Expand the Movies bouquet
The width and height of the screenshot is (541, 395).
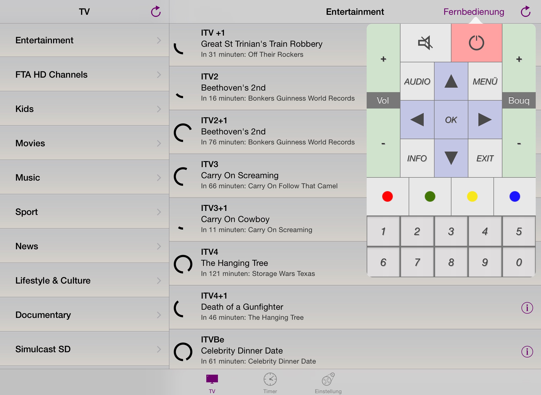tap(85, 143)
